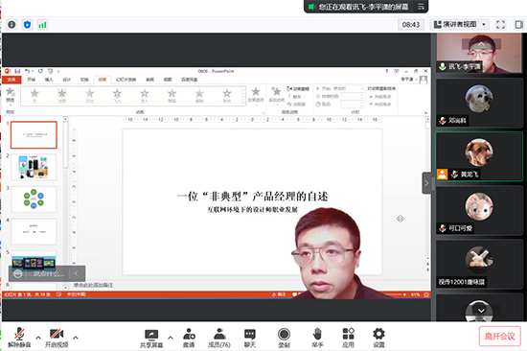The image size is (527, 351).
Task: Open meeting info icon at top left
Action: pyautogui.click(x=11, y=25)
